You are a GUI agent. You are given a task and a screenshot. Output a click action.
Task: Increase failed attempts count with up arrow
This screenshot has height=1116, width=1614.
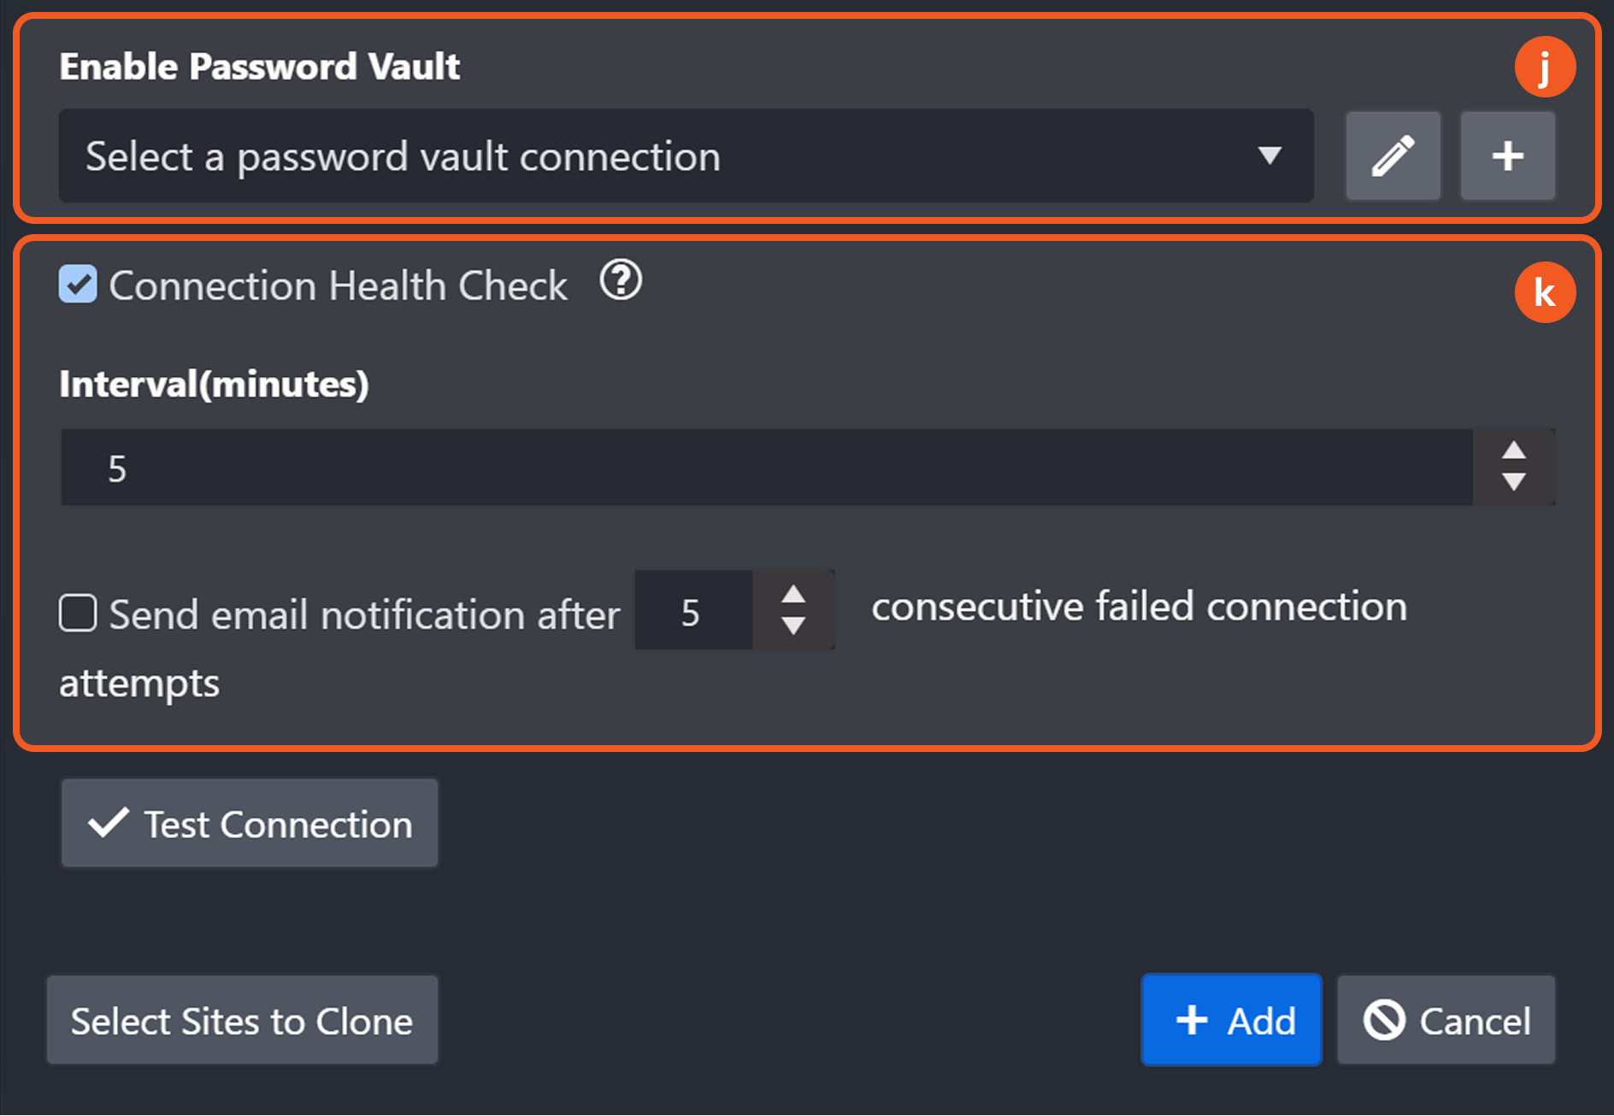[x=793, y=594]
